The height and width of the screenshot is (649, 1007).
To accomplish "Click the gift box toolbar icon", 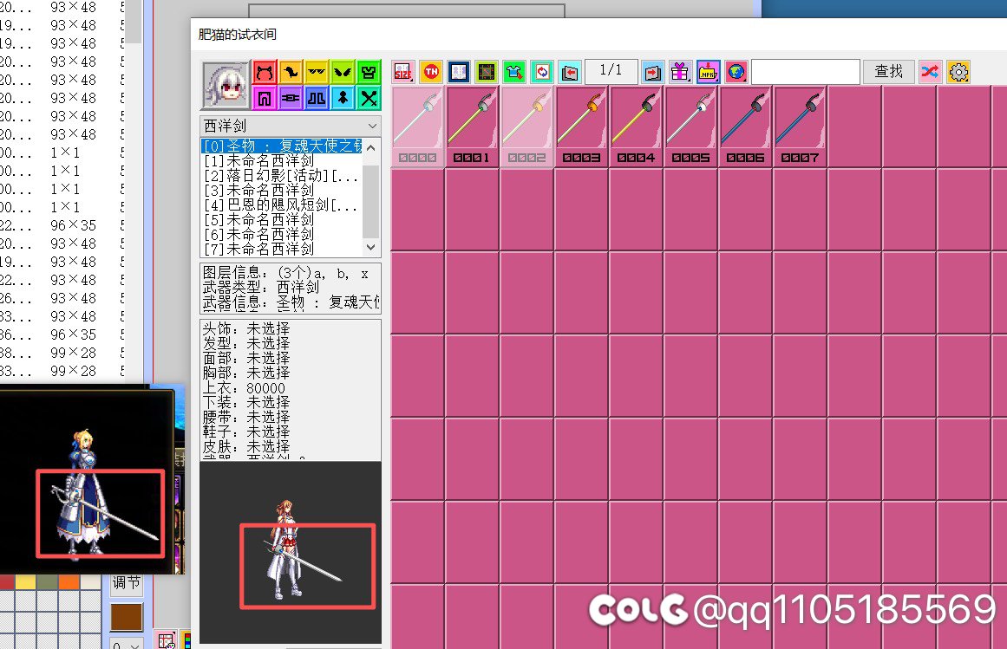I will tap(679, 72).
